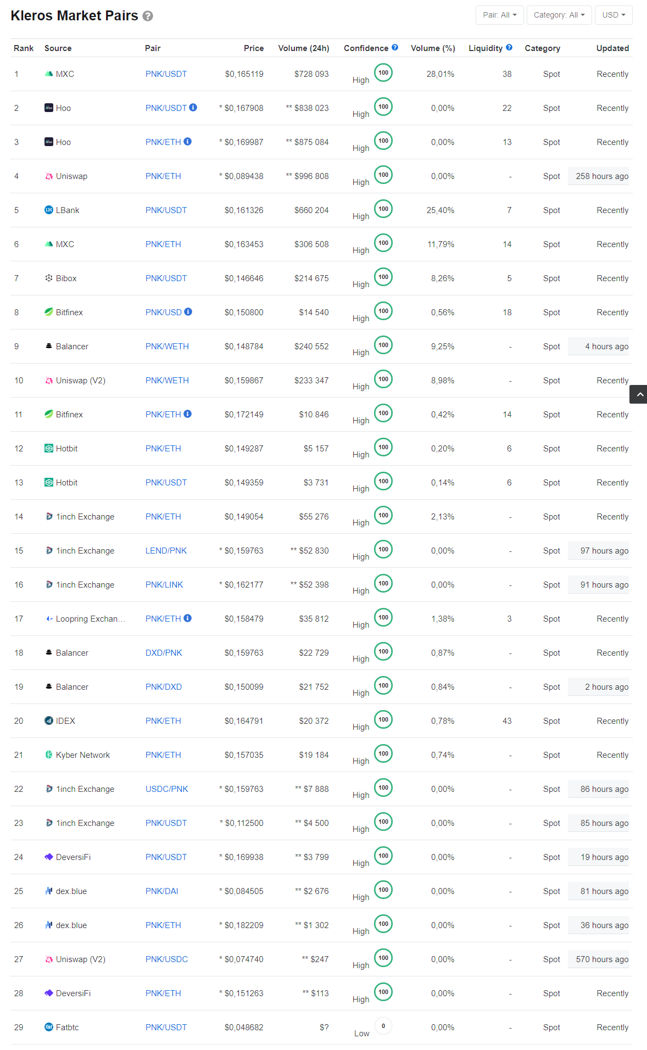Image resolution: width=647 pixels, height=1050 pixels.
Task: Open Uniswap PNK/ETH pair link in rank 4
Action: (163, 176)
